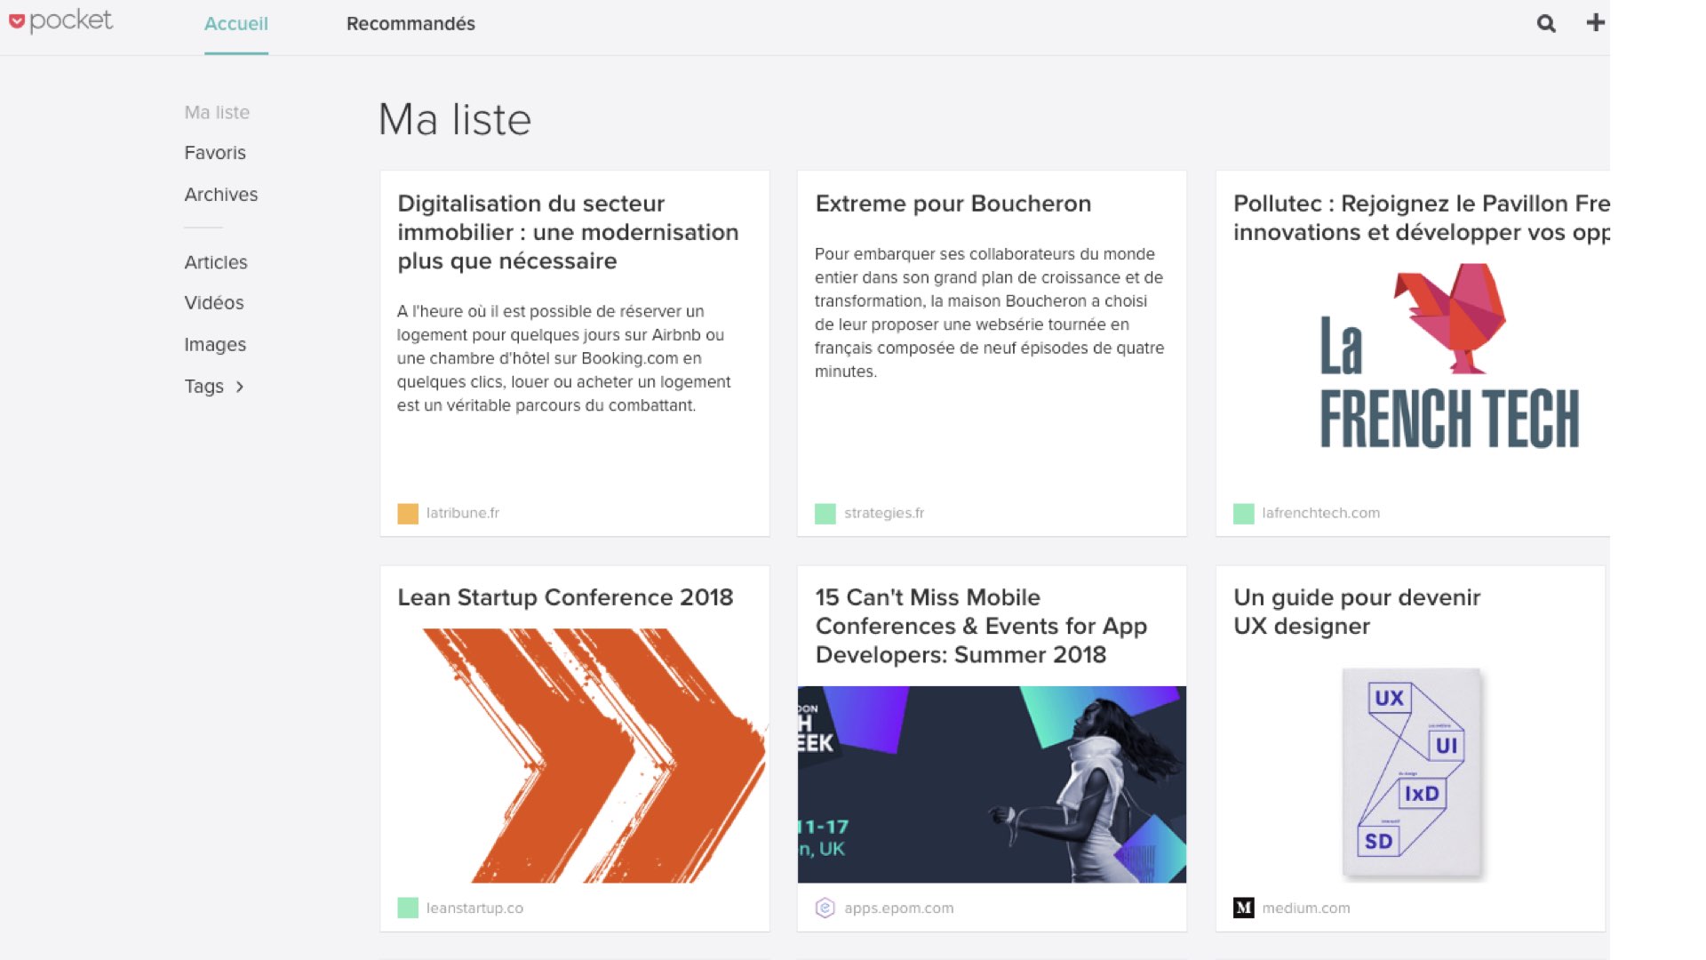Click the Boucheron article excerpt text

[989, 313]
